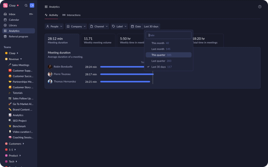Click Thomas Hernandez's avatar
Screen dimensions: 268x167
point(50,81)
